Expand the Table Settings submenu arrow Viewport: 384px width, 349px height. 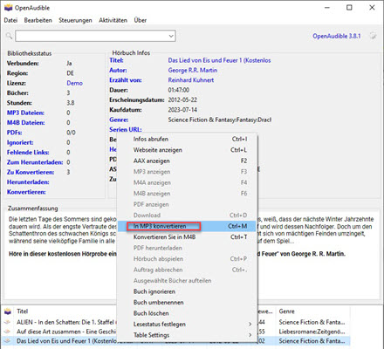tap(250, 335)
